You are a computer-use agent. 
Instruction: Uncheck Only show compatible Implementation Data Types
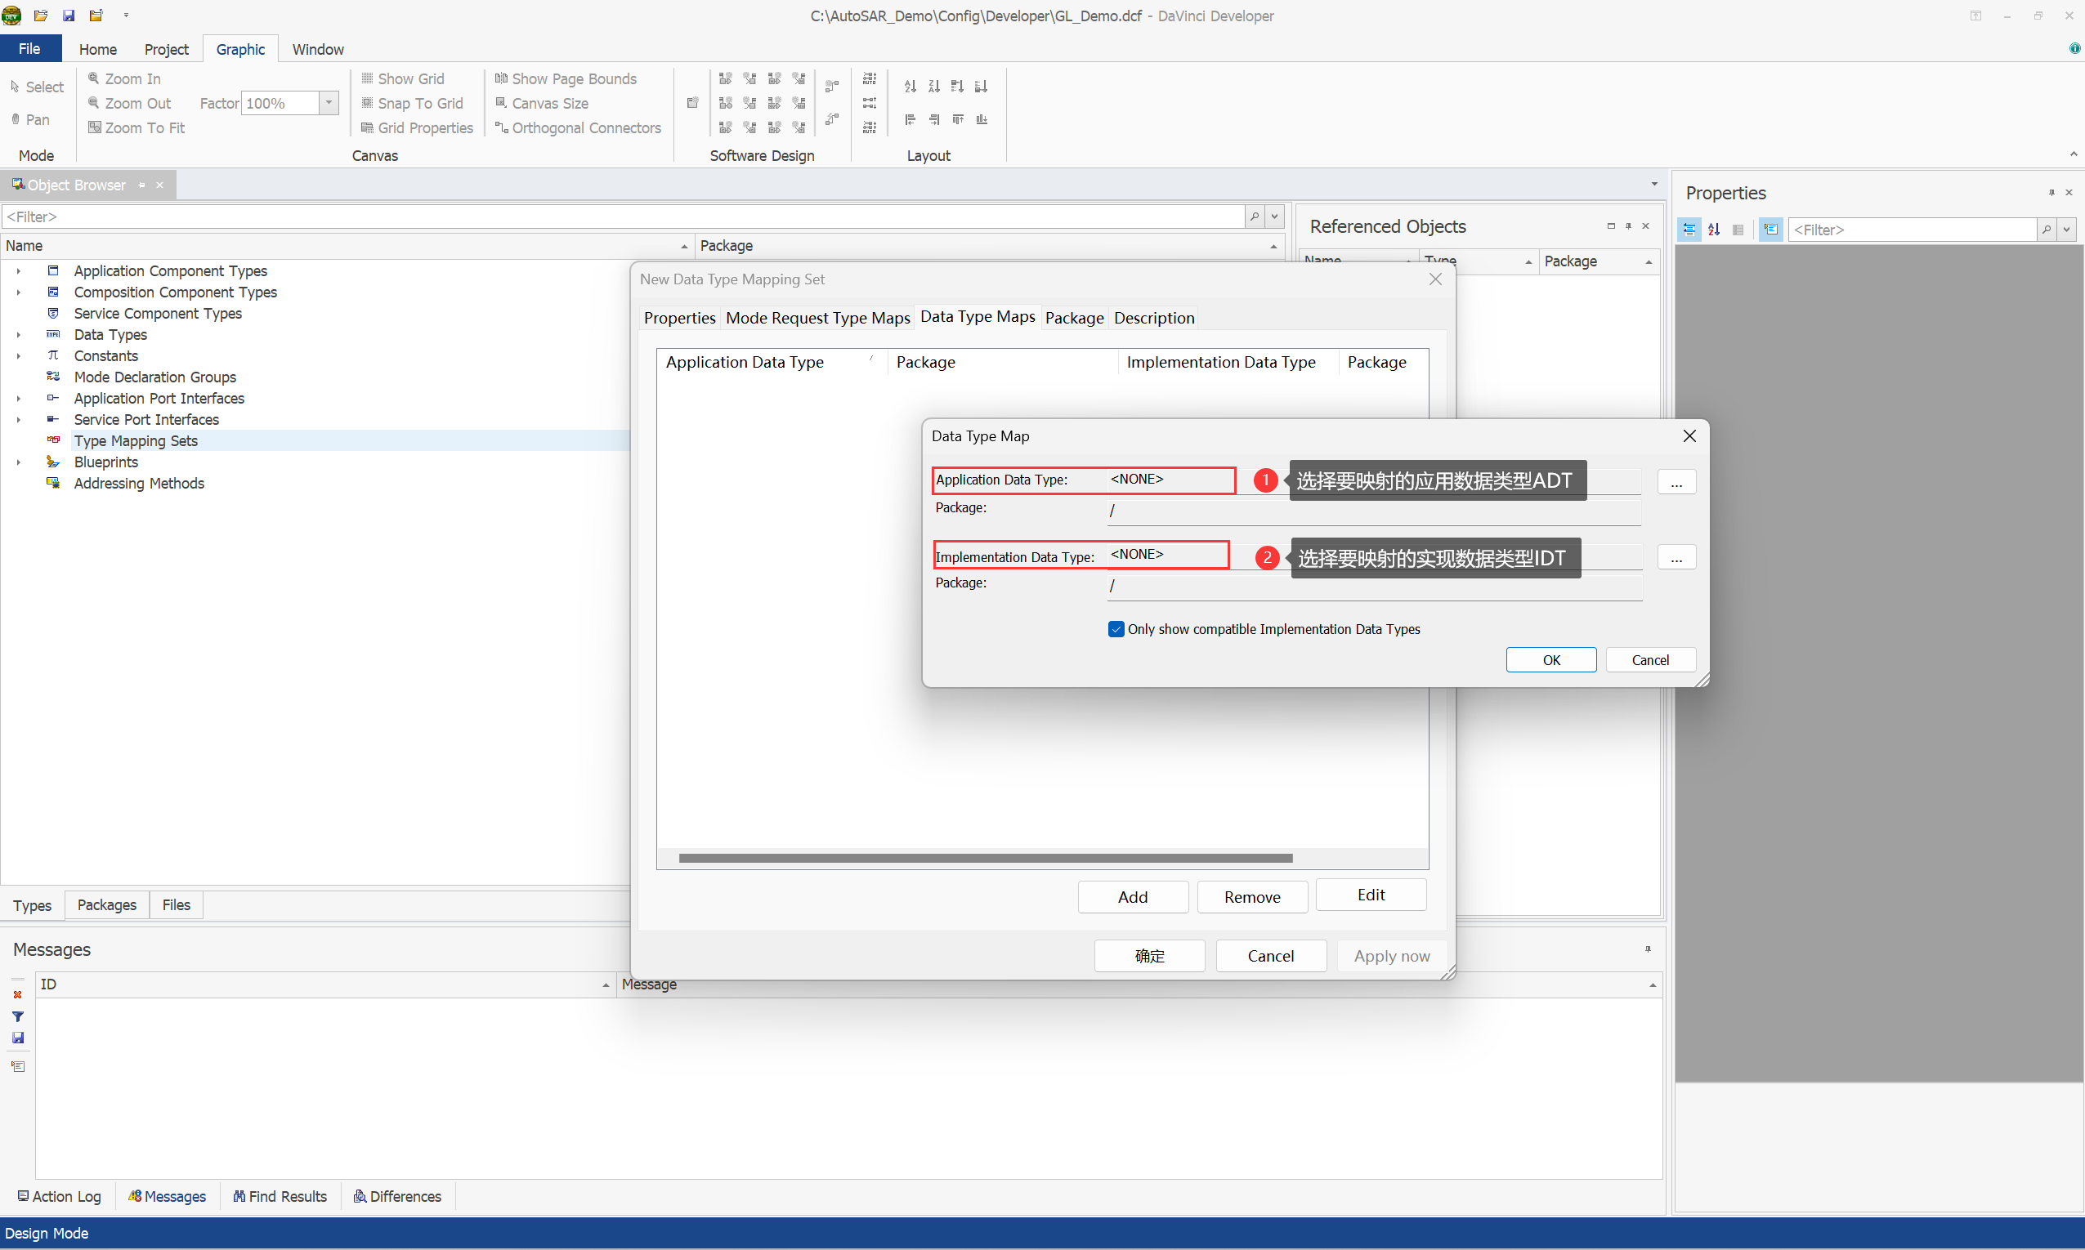click(1116, 629)
